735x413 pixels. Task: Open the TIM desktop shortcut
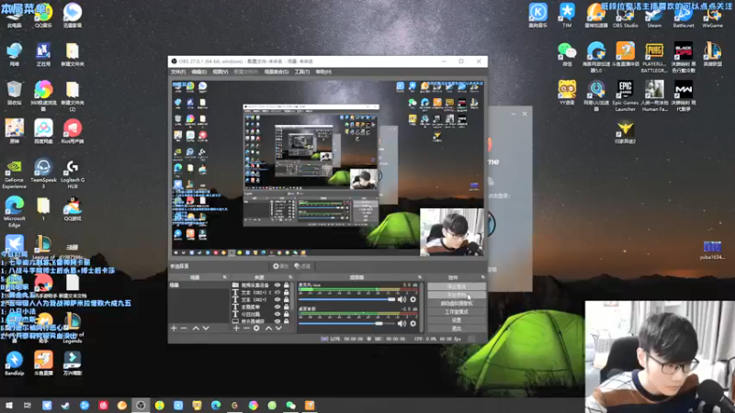(567, 15)
